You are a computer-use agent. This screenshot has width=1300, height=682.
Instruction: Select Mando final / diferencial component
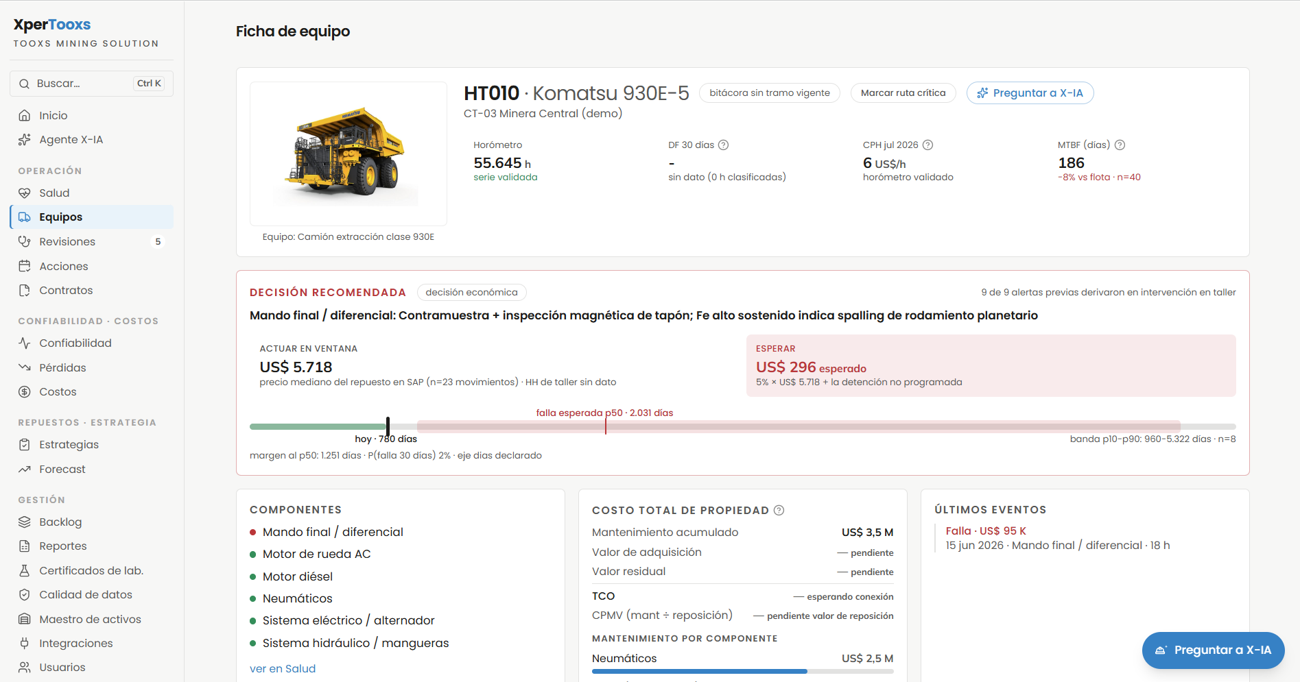point(333,532)
